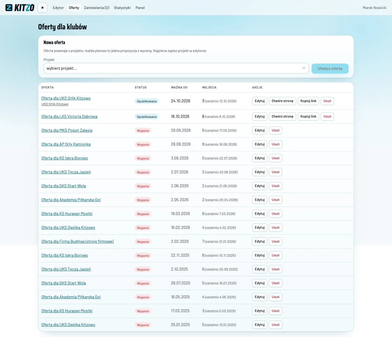Edit offer expiring 3.08.2026

(x=260, y=158)
